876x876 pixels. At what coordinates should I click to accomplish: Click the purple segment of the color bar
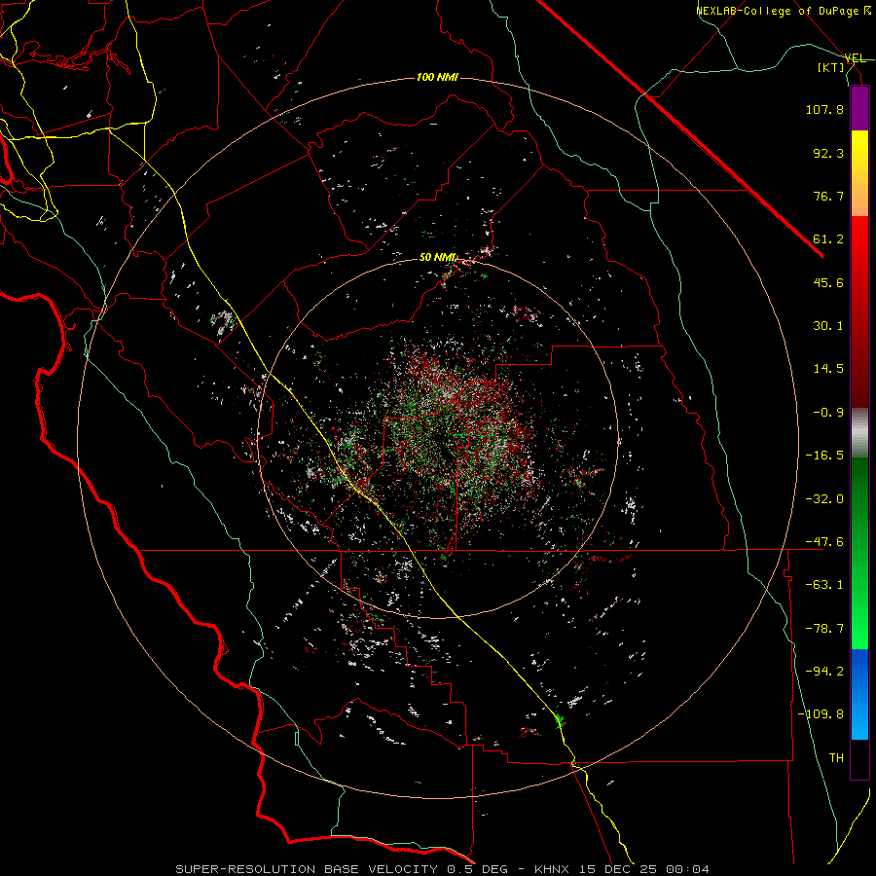click(859, 108)
